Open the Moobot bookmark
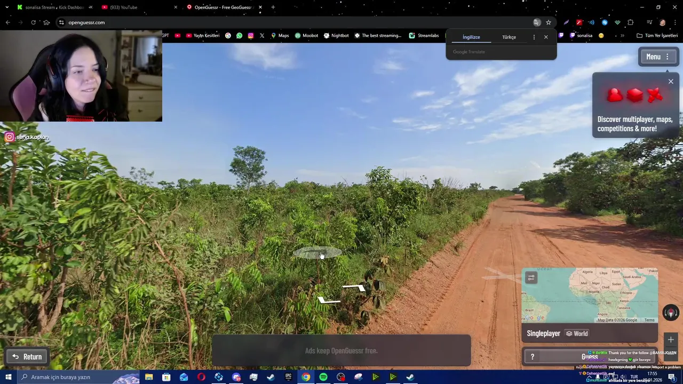 (x=306, y=36)
